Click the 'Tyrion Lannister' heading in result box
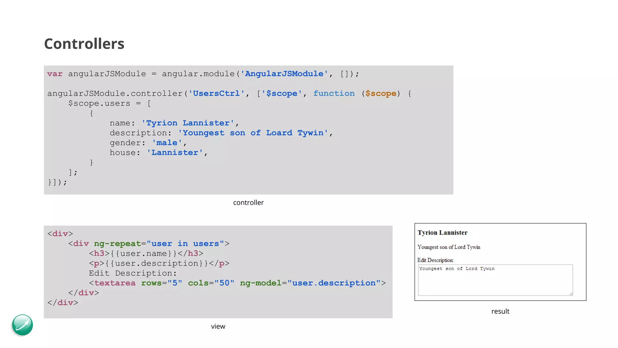618x348 pixels. click(x=442, y=233)
